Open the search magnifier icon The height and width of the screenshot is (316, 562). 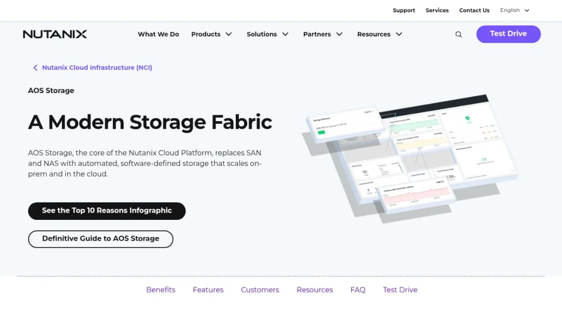[458, 34]
